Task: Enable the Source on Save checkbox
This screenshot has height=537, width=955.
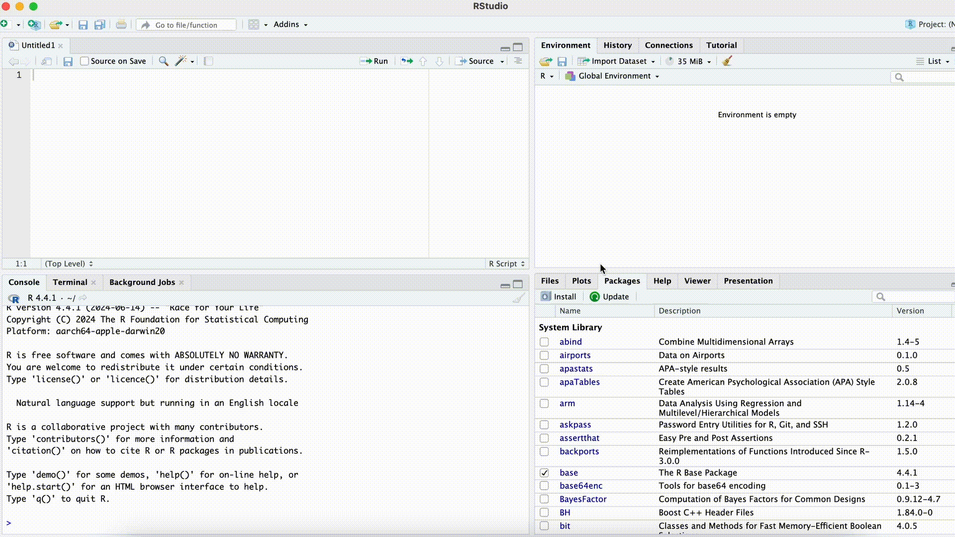Action: click(x=85, y=61)
